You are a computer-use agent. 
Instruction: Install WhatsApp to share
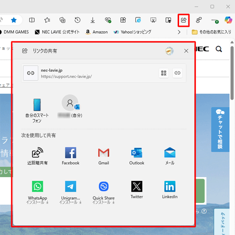point(38,192)
